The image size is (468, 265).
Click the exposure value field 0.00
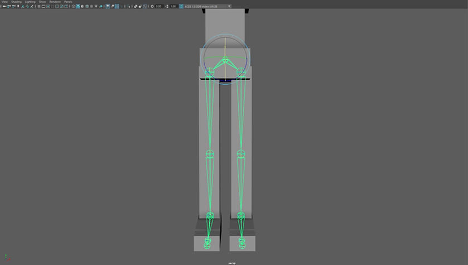[x=158, y=6]
